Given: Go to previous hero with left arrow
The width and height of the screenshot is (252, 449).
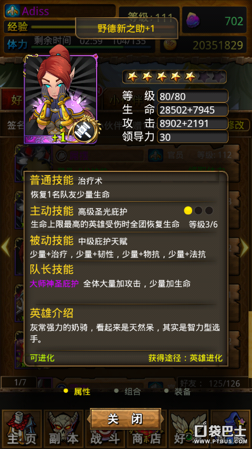Looking at the screenshot, I should [x=6, y=248].
